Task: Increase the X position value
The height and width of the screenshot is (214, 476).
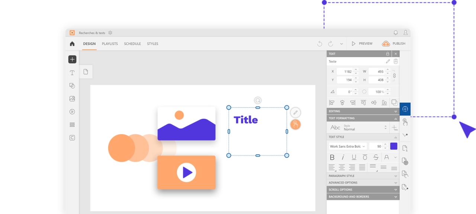Action: pyautogui.click(x=356, y=70)
